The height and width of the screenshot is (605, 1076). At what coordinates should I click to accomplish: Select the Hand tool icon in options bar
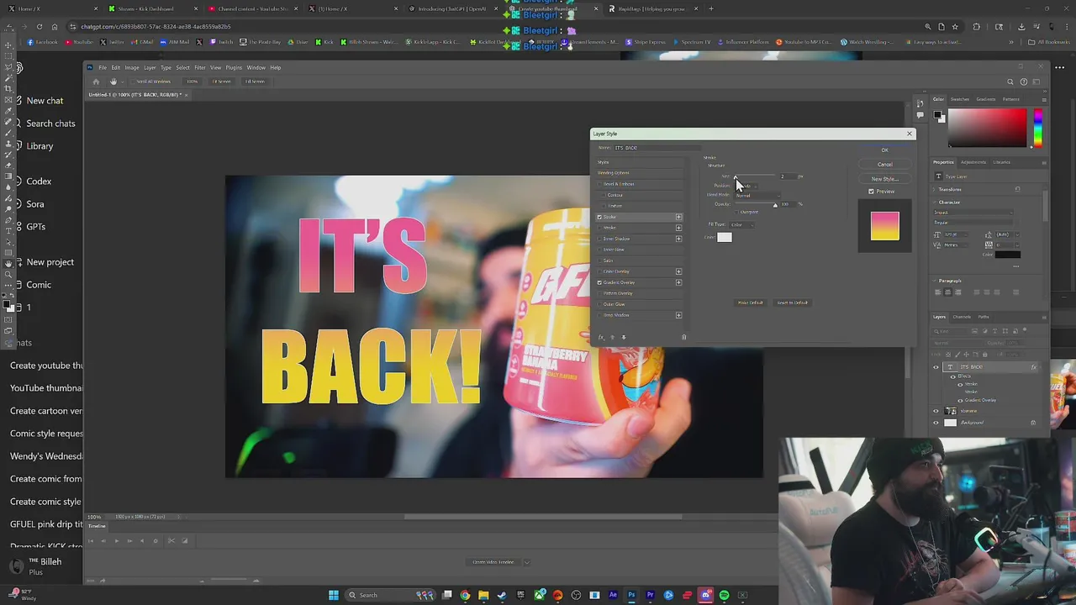[x=113, y=82]
